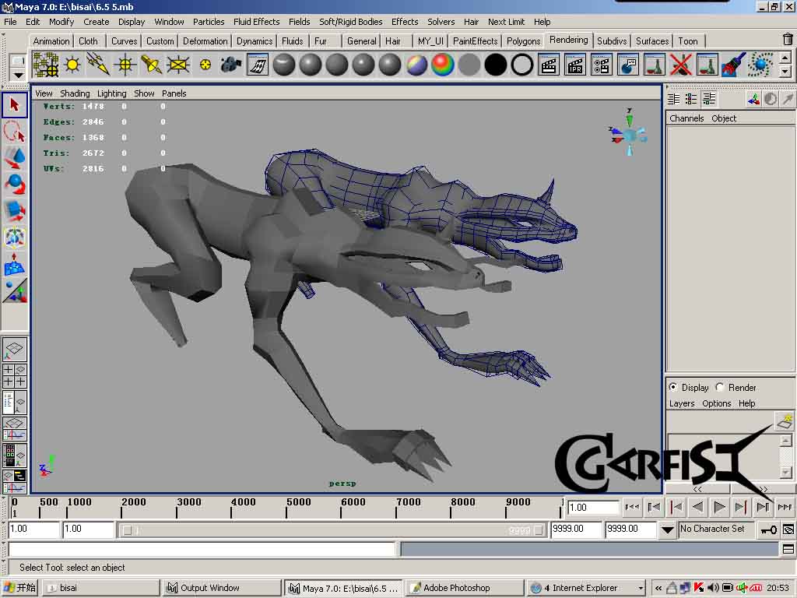The width and height of the screenshot is (797, 598).
Task: Create a spot light from the shelf
Action: (x=152, y=65)
